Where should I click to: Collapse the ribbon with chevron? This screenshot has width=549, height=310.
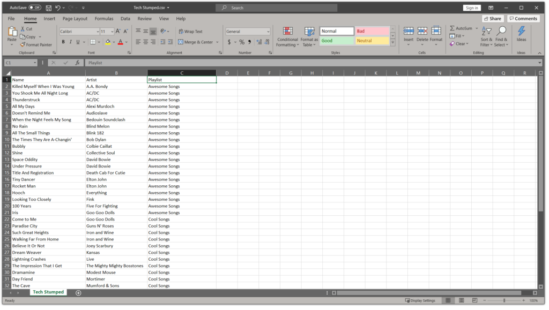(539, 53)
